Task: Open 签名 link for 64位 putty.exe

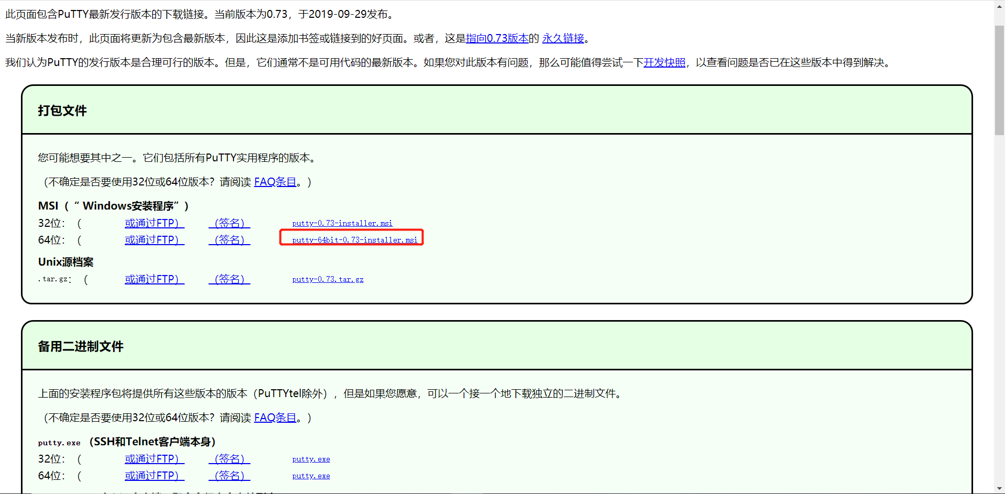Action: (x=229, y=476)
